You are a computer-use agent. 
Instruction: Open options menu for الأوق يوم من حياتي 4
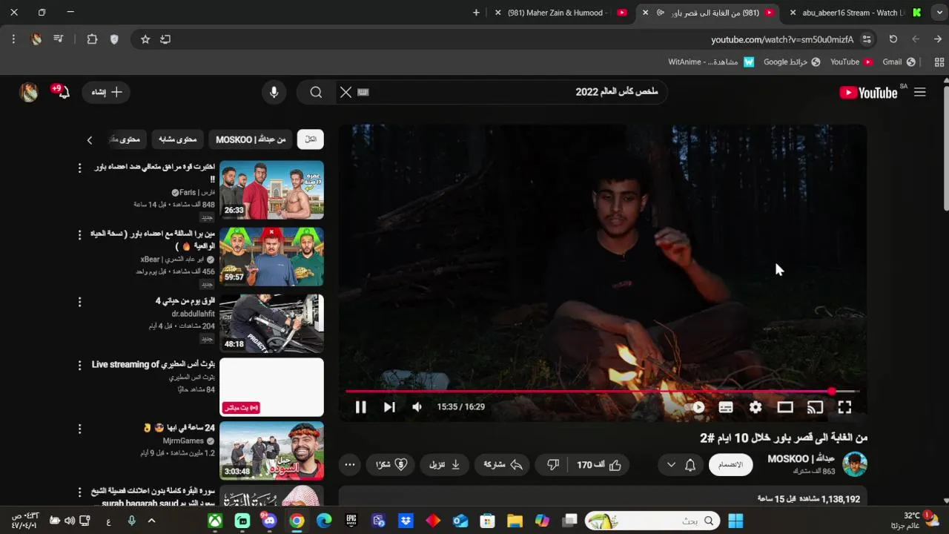[80, 302]
